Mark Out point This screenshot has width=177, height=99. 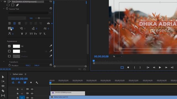coord(140,67)
